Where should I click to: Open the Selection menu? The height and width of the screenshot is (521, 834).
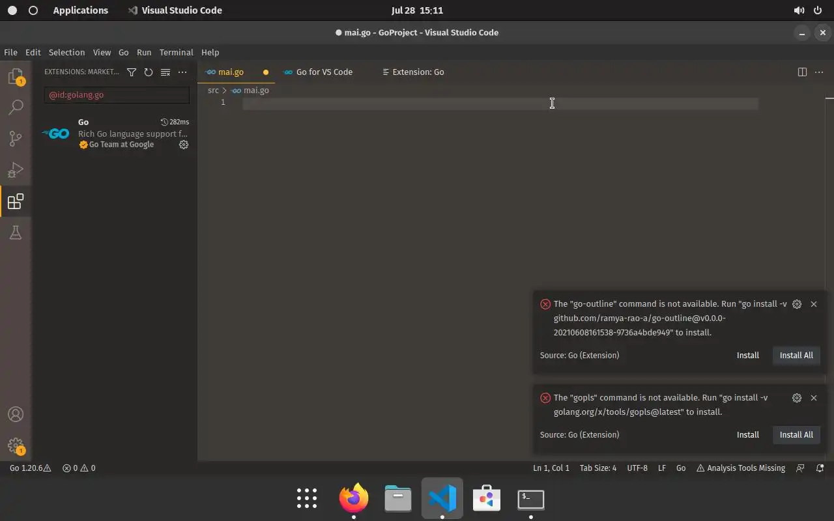click(66, 52)
